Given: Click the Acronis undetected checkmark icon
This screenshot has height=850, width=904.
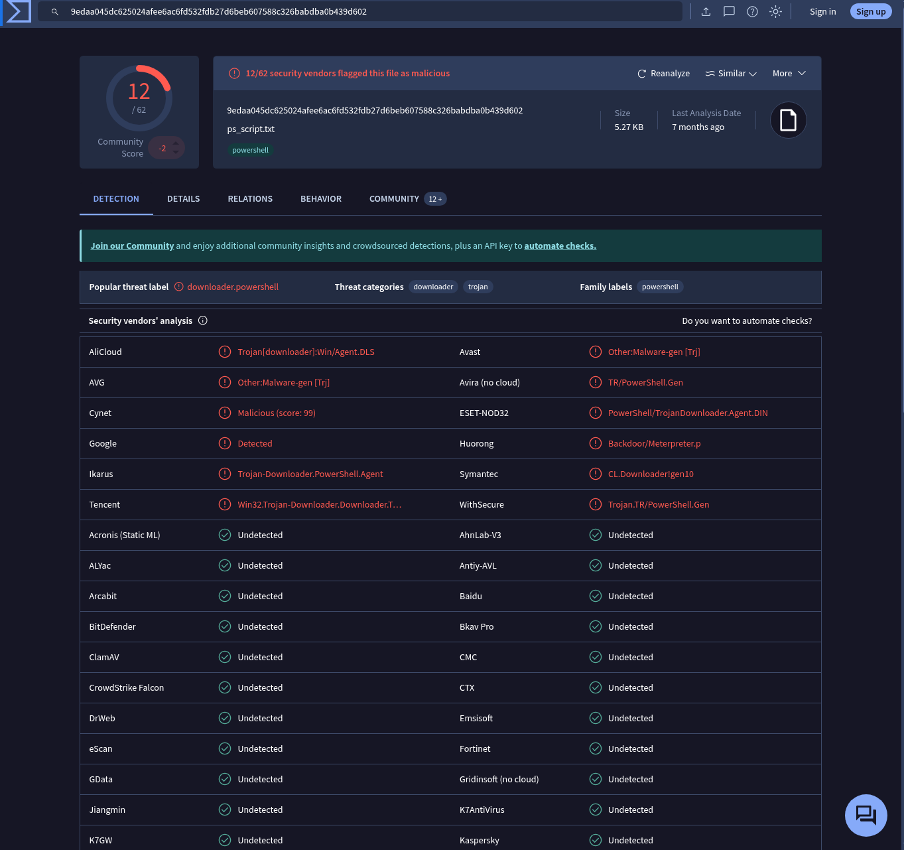Looking at the screenshot, I should click(225, 535).
